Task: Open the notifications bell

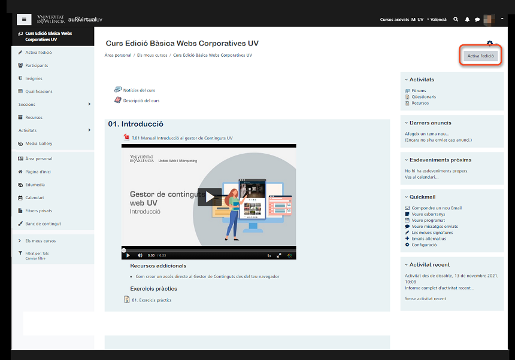Action: [x=467, y=20]
